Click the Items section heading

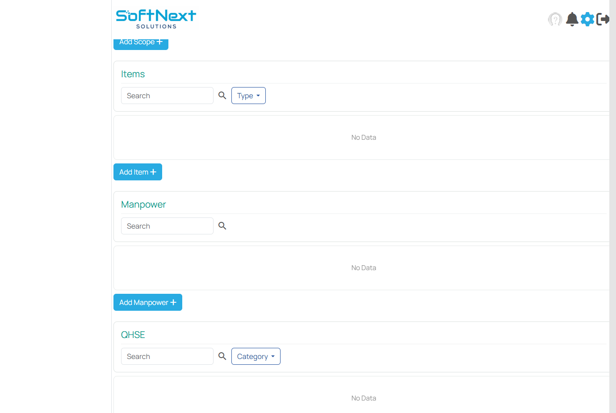133,74
